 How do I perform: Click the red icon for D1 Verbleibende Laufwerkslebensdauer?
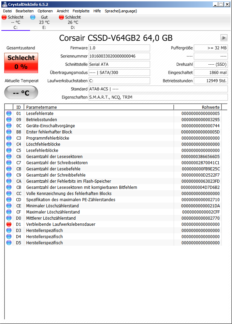point(9,224)
